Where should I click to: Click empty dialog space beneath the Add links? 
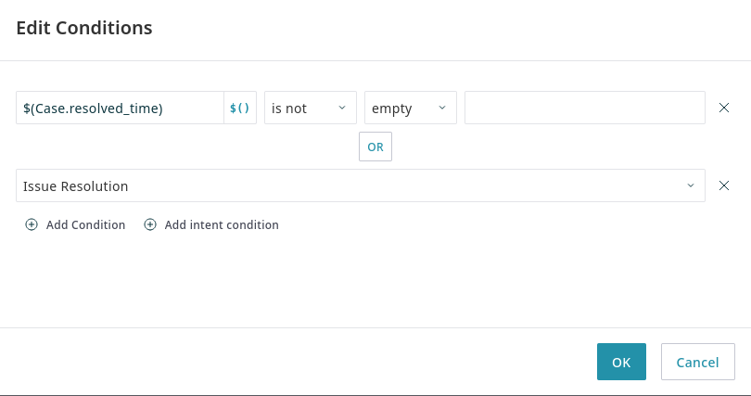click(x=371, y=278)
